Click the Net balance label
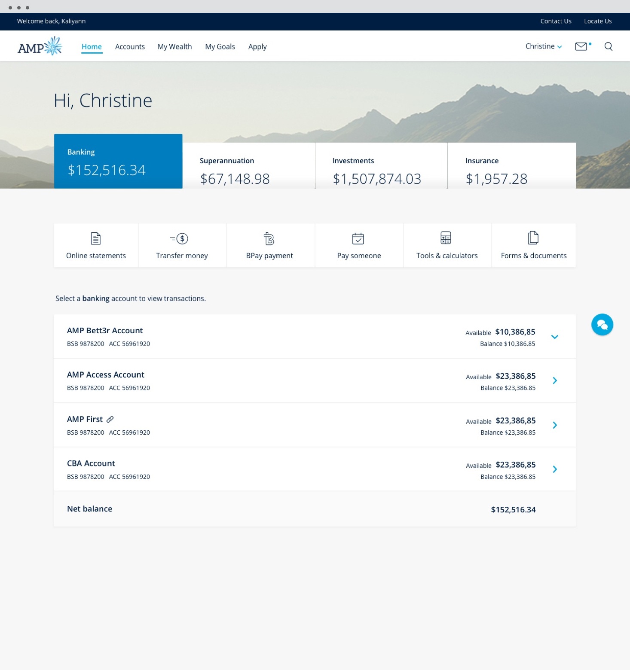 coord(89,509)
